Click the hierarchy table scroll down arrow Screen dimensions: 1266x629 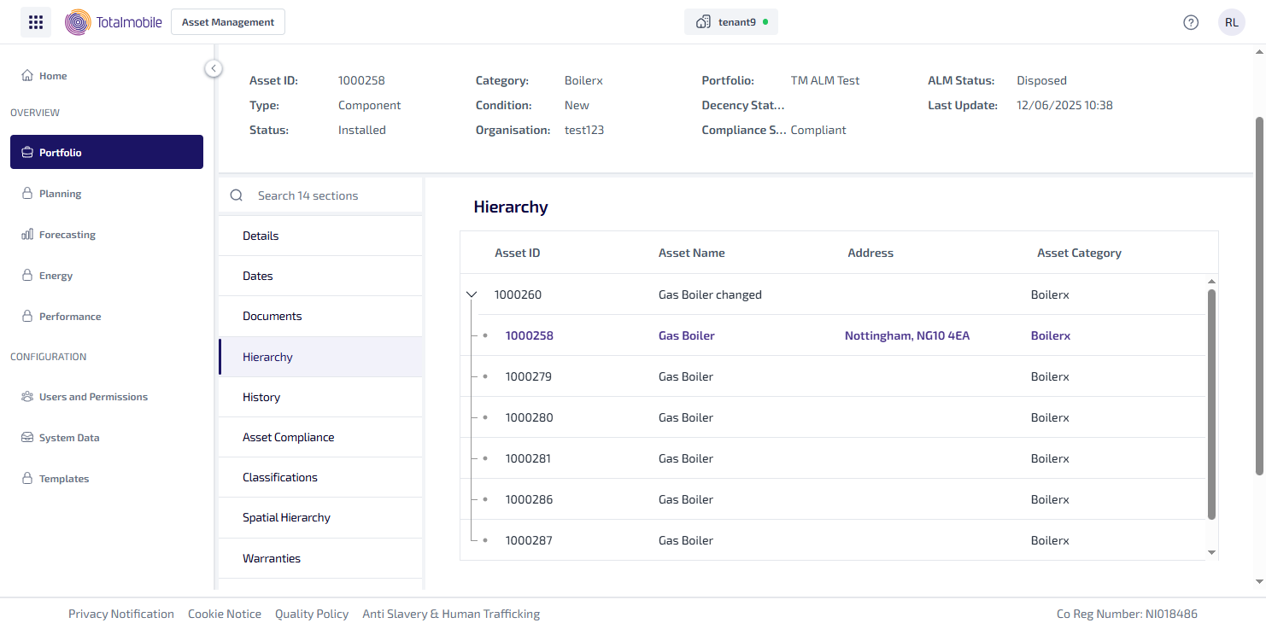1210,552
